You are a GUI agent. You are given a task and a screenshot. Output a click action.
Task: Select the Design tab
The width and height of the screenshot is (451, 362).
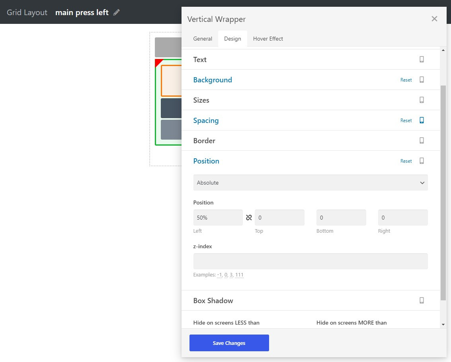[232, 39]
